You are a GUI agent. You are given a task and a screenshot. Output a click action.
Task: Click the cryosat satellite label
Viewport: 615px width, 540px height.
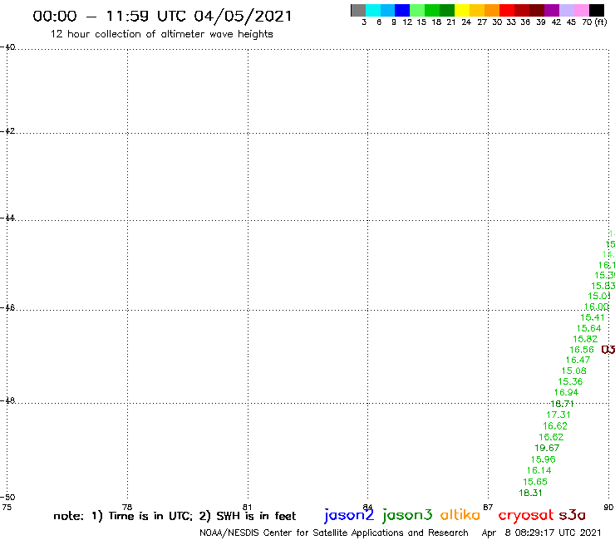(x=525, y=515)
